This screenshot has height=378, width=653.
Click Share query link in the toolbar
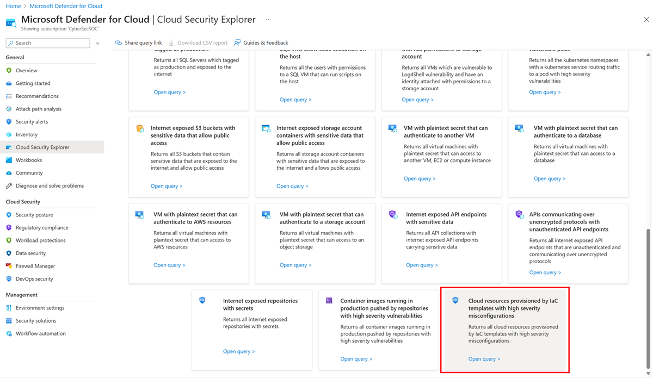[x=138, y=42]
